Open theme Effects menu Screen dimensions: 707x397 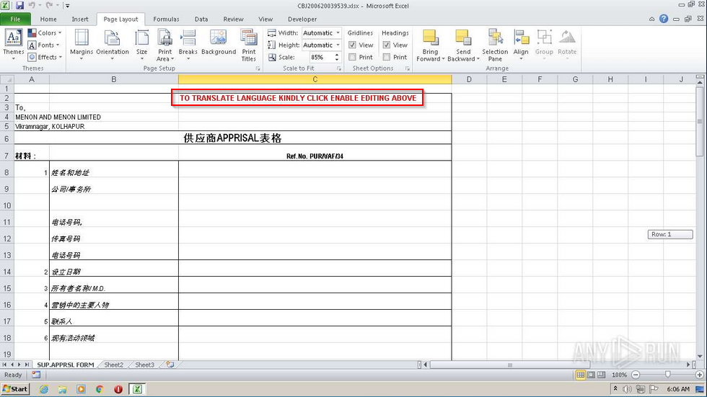click(x=44, y=57)
